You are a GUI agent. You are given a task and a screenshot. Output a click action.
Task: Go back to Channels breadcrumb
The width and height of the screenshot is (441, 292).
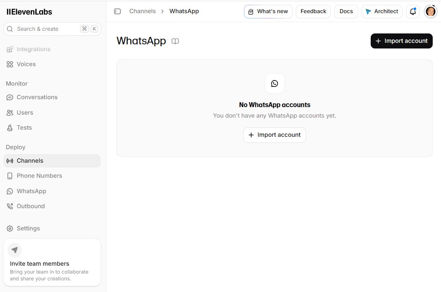point(142,11)
